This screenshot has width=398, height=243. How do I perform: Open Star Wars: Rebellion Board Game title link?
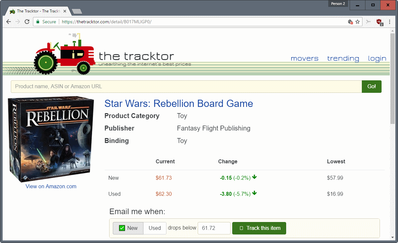(179, 104)
